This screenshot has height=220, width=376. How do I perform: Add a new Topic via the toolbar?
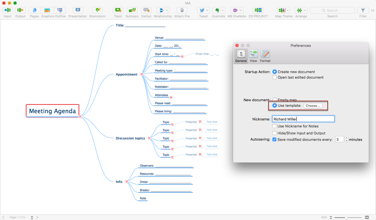[x=118, y=10]
